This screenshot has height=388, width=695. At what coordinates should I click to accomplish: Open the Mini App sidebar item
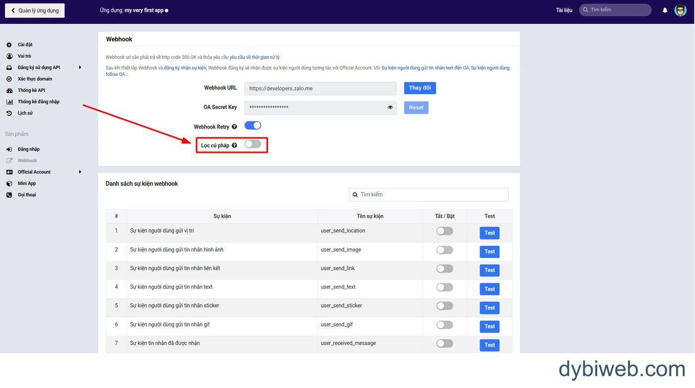[x=27, y=184]
